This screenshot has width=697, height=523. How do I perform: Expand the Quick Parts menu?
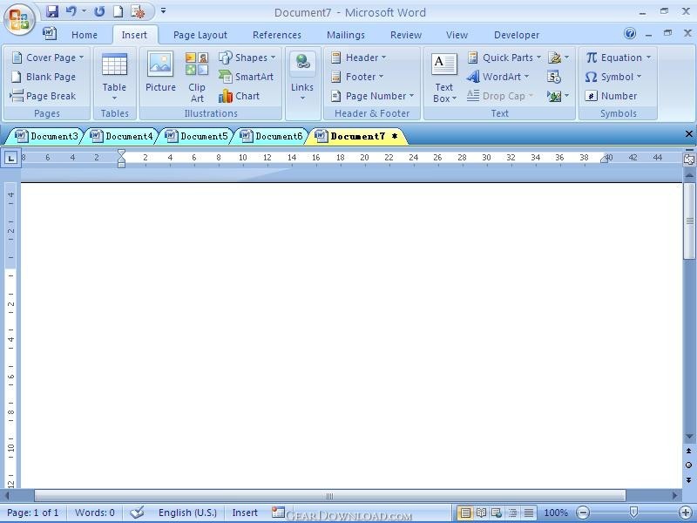coord(504,58)
